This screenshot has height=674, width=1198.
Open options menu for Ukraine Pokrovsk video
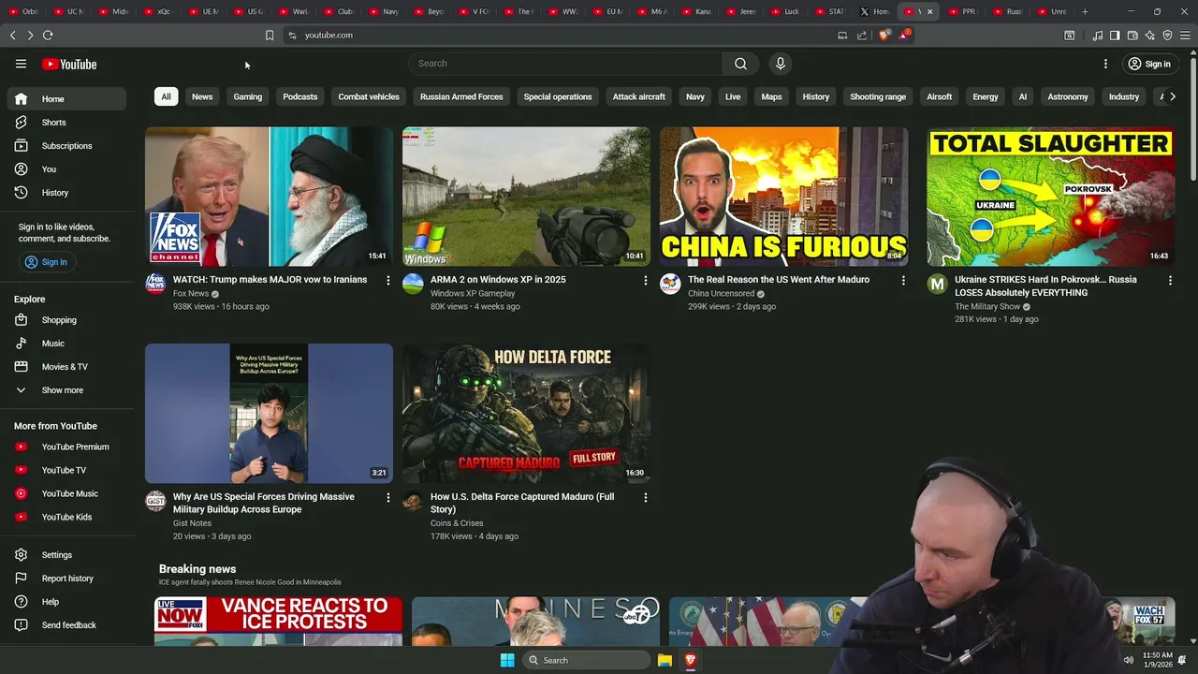point(1170,280)
